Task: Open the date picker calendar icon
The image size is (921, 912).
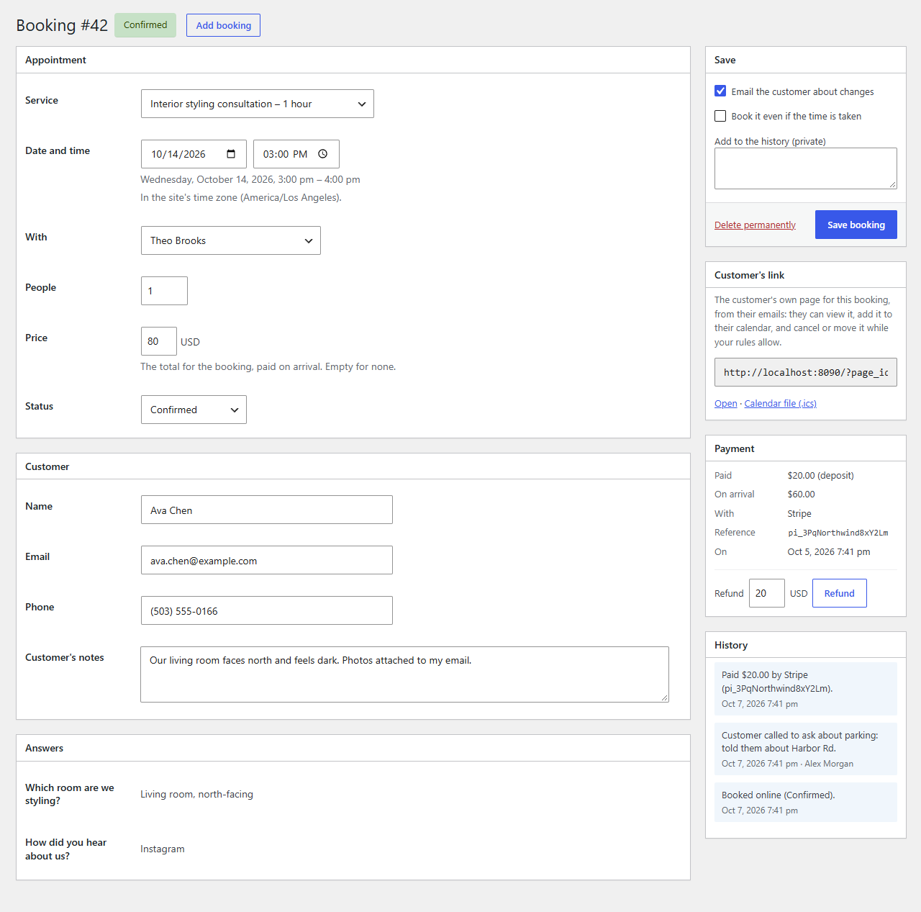Action: 231,154
